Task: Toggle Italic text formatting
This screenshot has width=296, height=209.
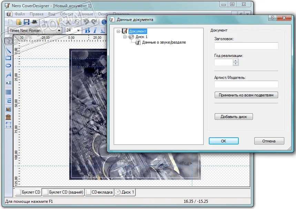Action: point(95,31)
